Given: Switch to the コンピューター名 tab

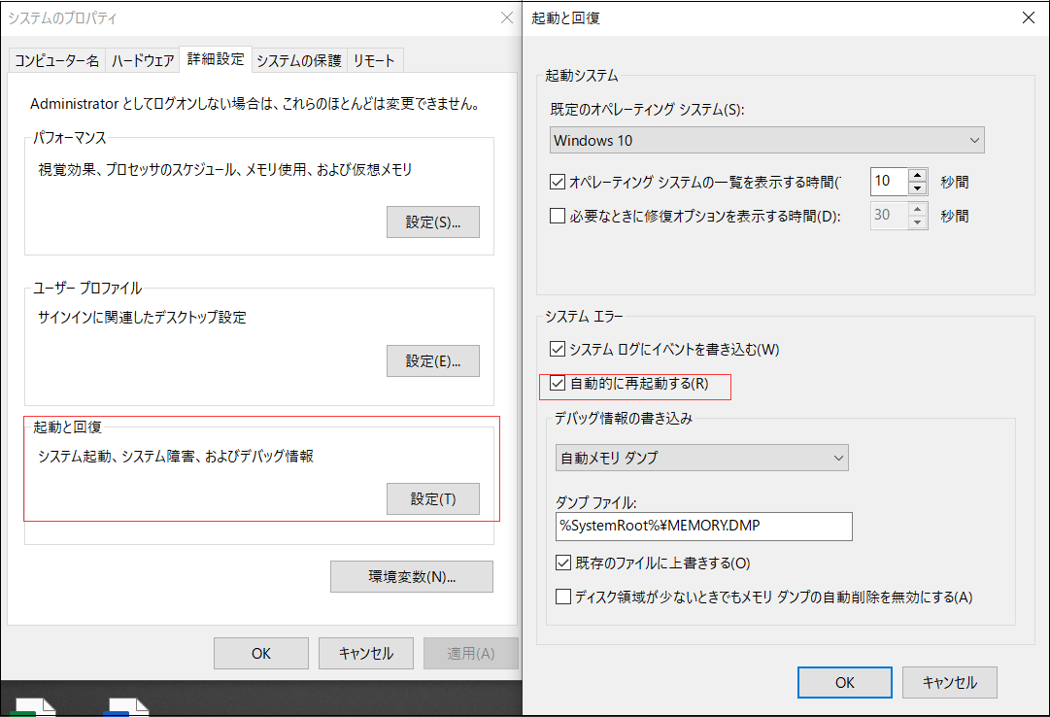Looking at the screenshot, I should [x=57, y=61].
